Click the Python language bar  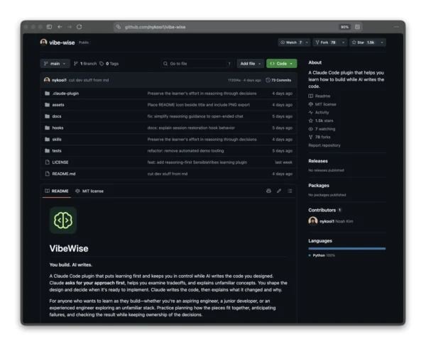pos(347,248)
